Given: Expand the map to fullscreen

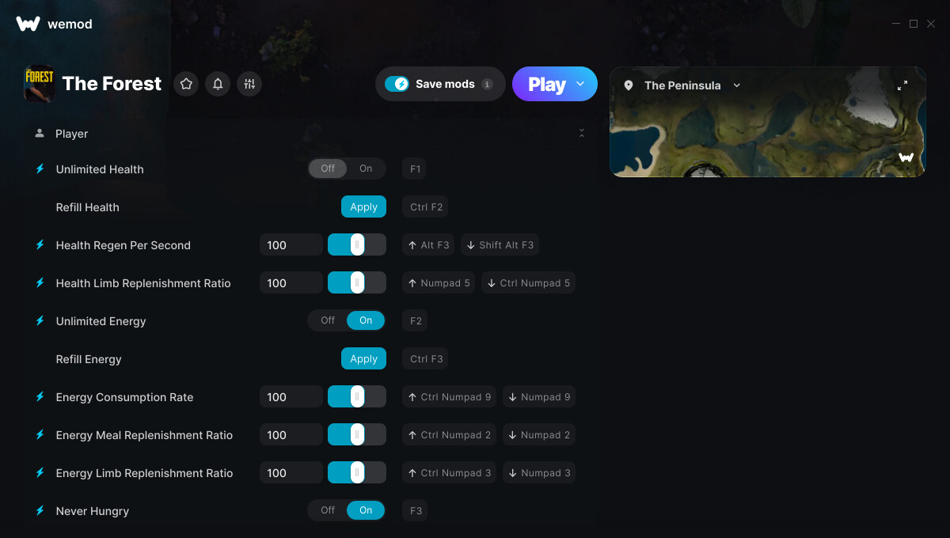Looking at the screenshot, I should coord(902,85).
